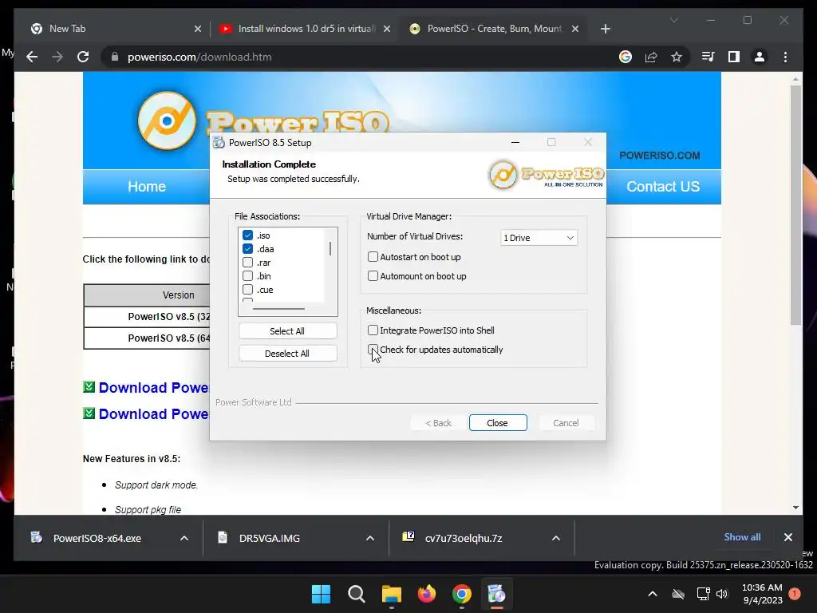Share this page via the share icon

click(651, 57)
